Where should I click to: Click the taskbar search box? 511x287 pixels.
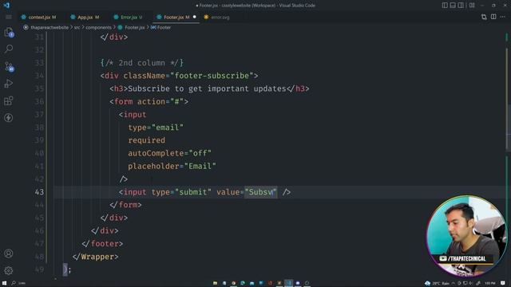coord(18,283)
